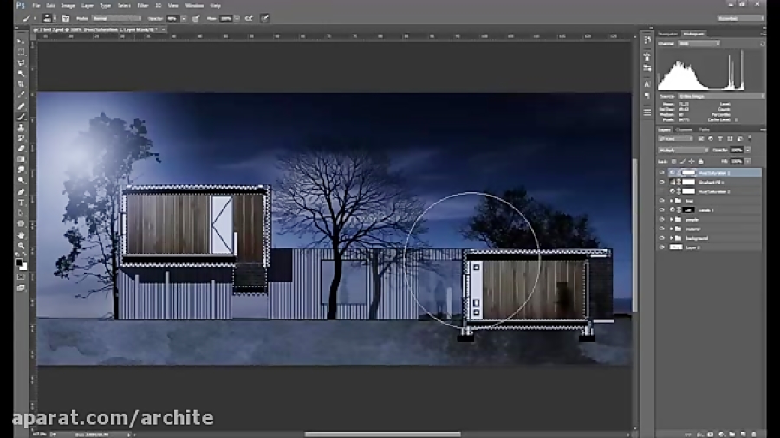Hide Layer 0 visibility eye
780x438 pixels.
coord(661,248)
